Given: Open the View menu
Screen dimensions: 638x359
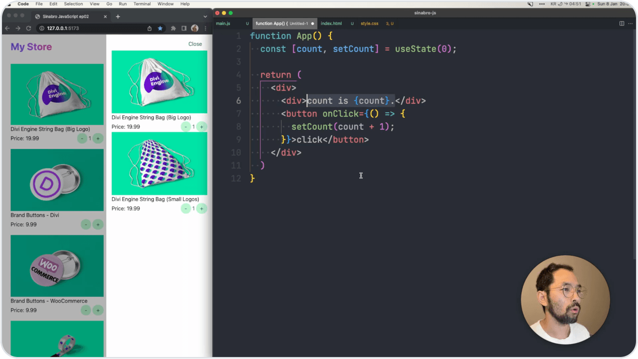Looking at the screenshot, I should (95, 4).
